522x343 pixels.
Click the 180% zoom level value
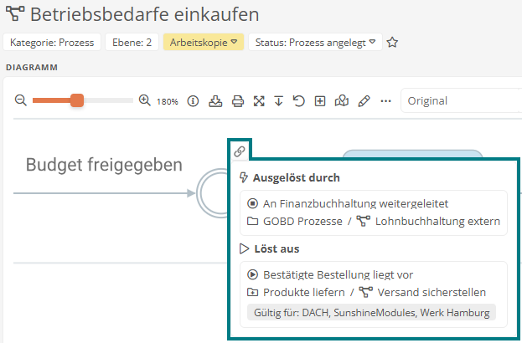(x=168, y=101)
